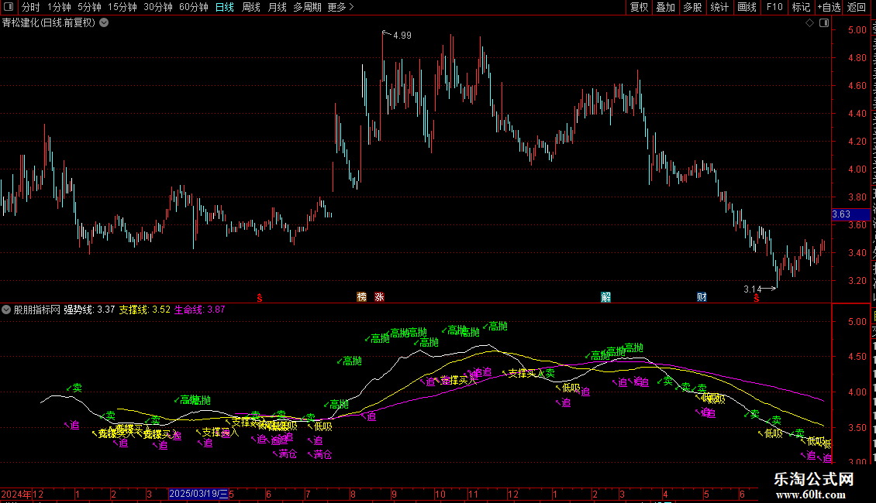Click the 标记 mark button

point(801,7)
